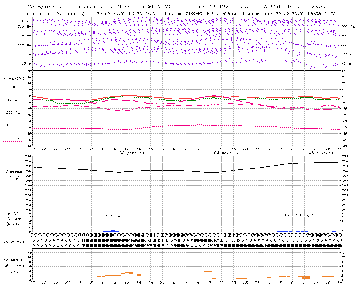
Task: Click the Осадки precipitation label
Action: point(14,219)
